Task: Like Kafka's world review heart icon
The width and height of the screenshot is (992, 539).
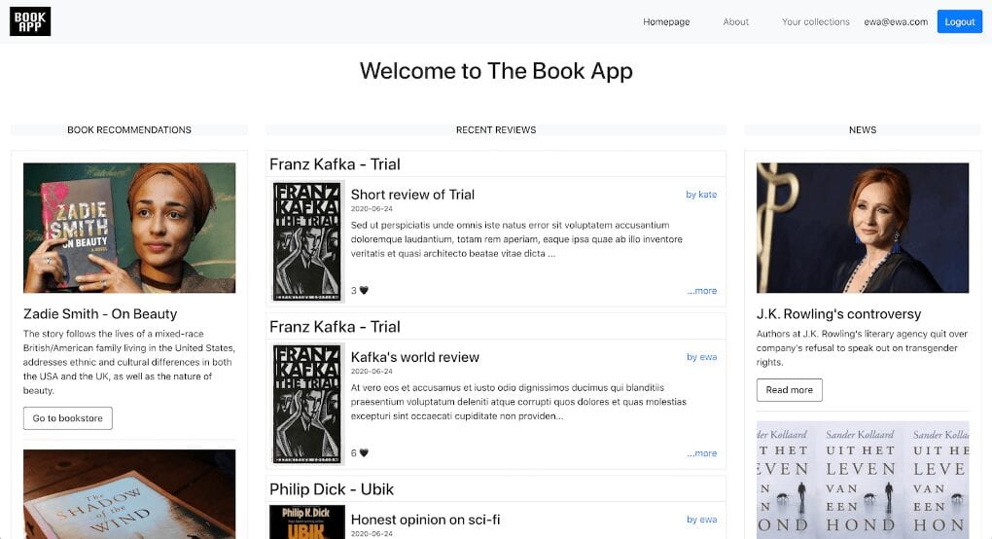Action: click(364, 453)
